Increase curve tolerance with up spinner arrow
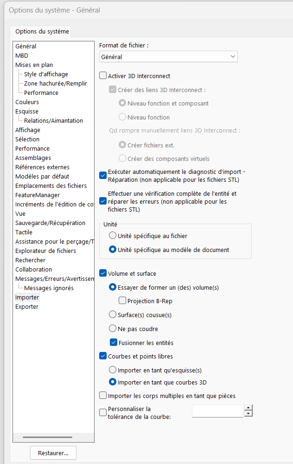This screenshot has width=293, height=464. 248,408
